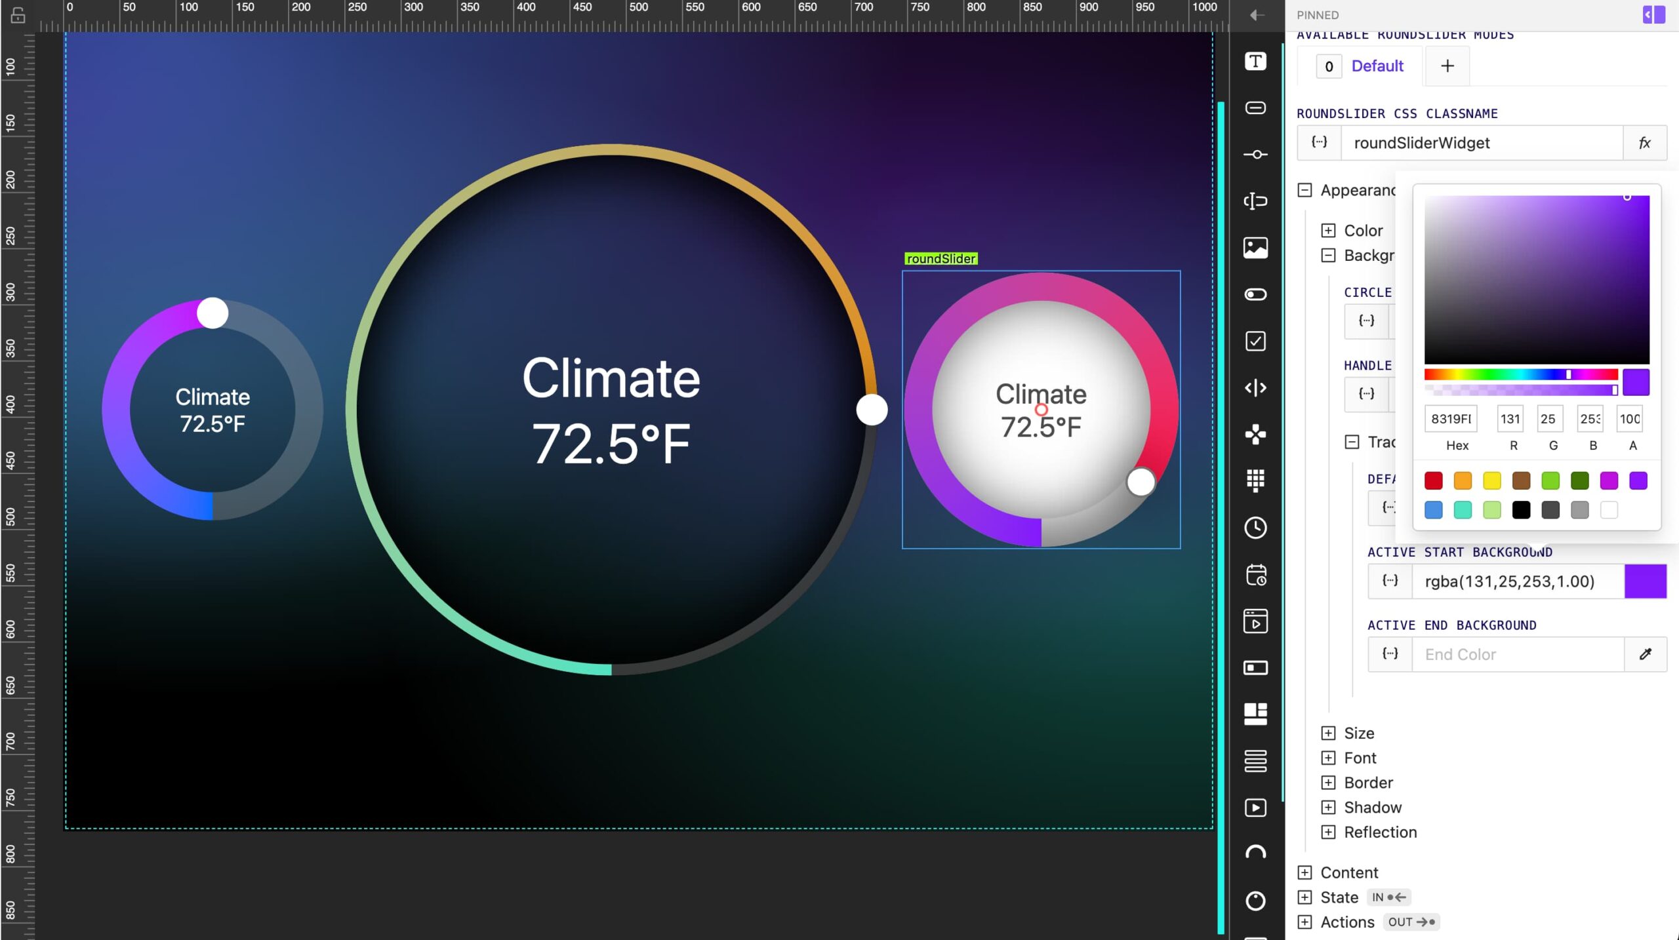Add a new roundSlider mode with plus
Viewport: 1679px width, 940px height.
pos(1447,66)
